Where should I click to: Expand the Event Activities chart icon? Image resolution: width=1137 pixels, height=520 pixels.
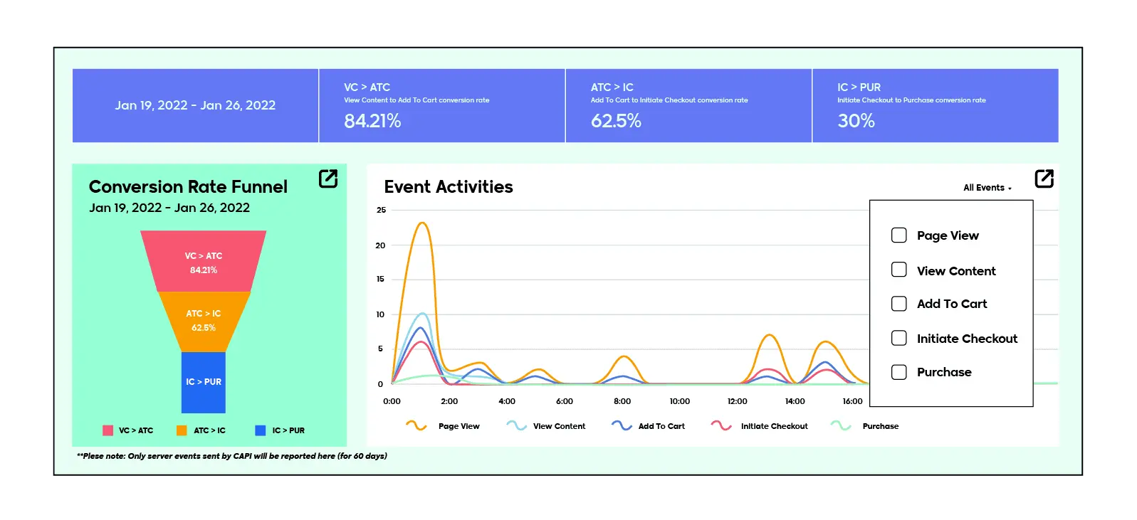point(1044,179)
